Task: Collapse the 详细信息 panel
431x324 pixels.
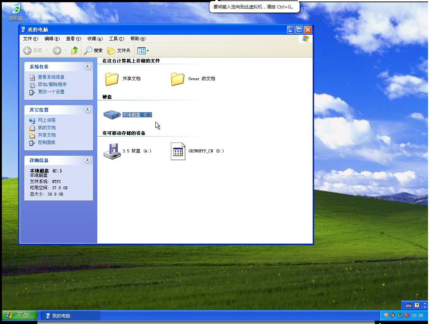Action: [x=88, y=160]
